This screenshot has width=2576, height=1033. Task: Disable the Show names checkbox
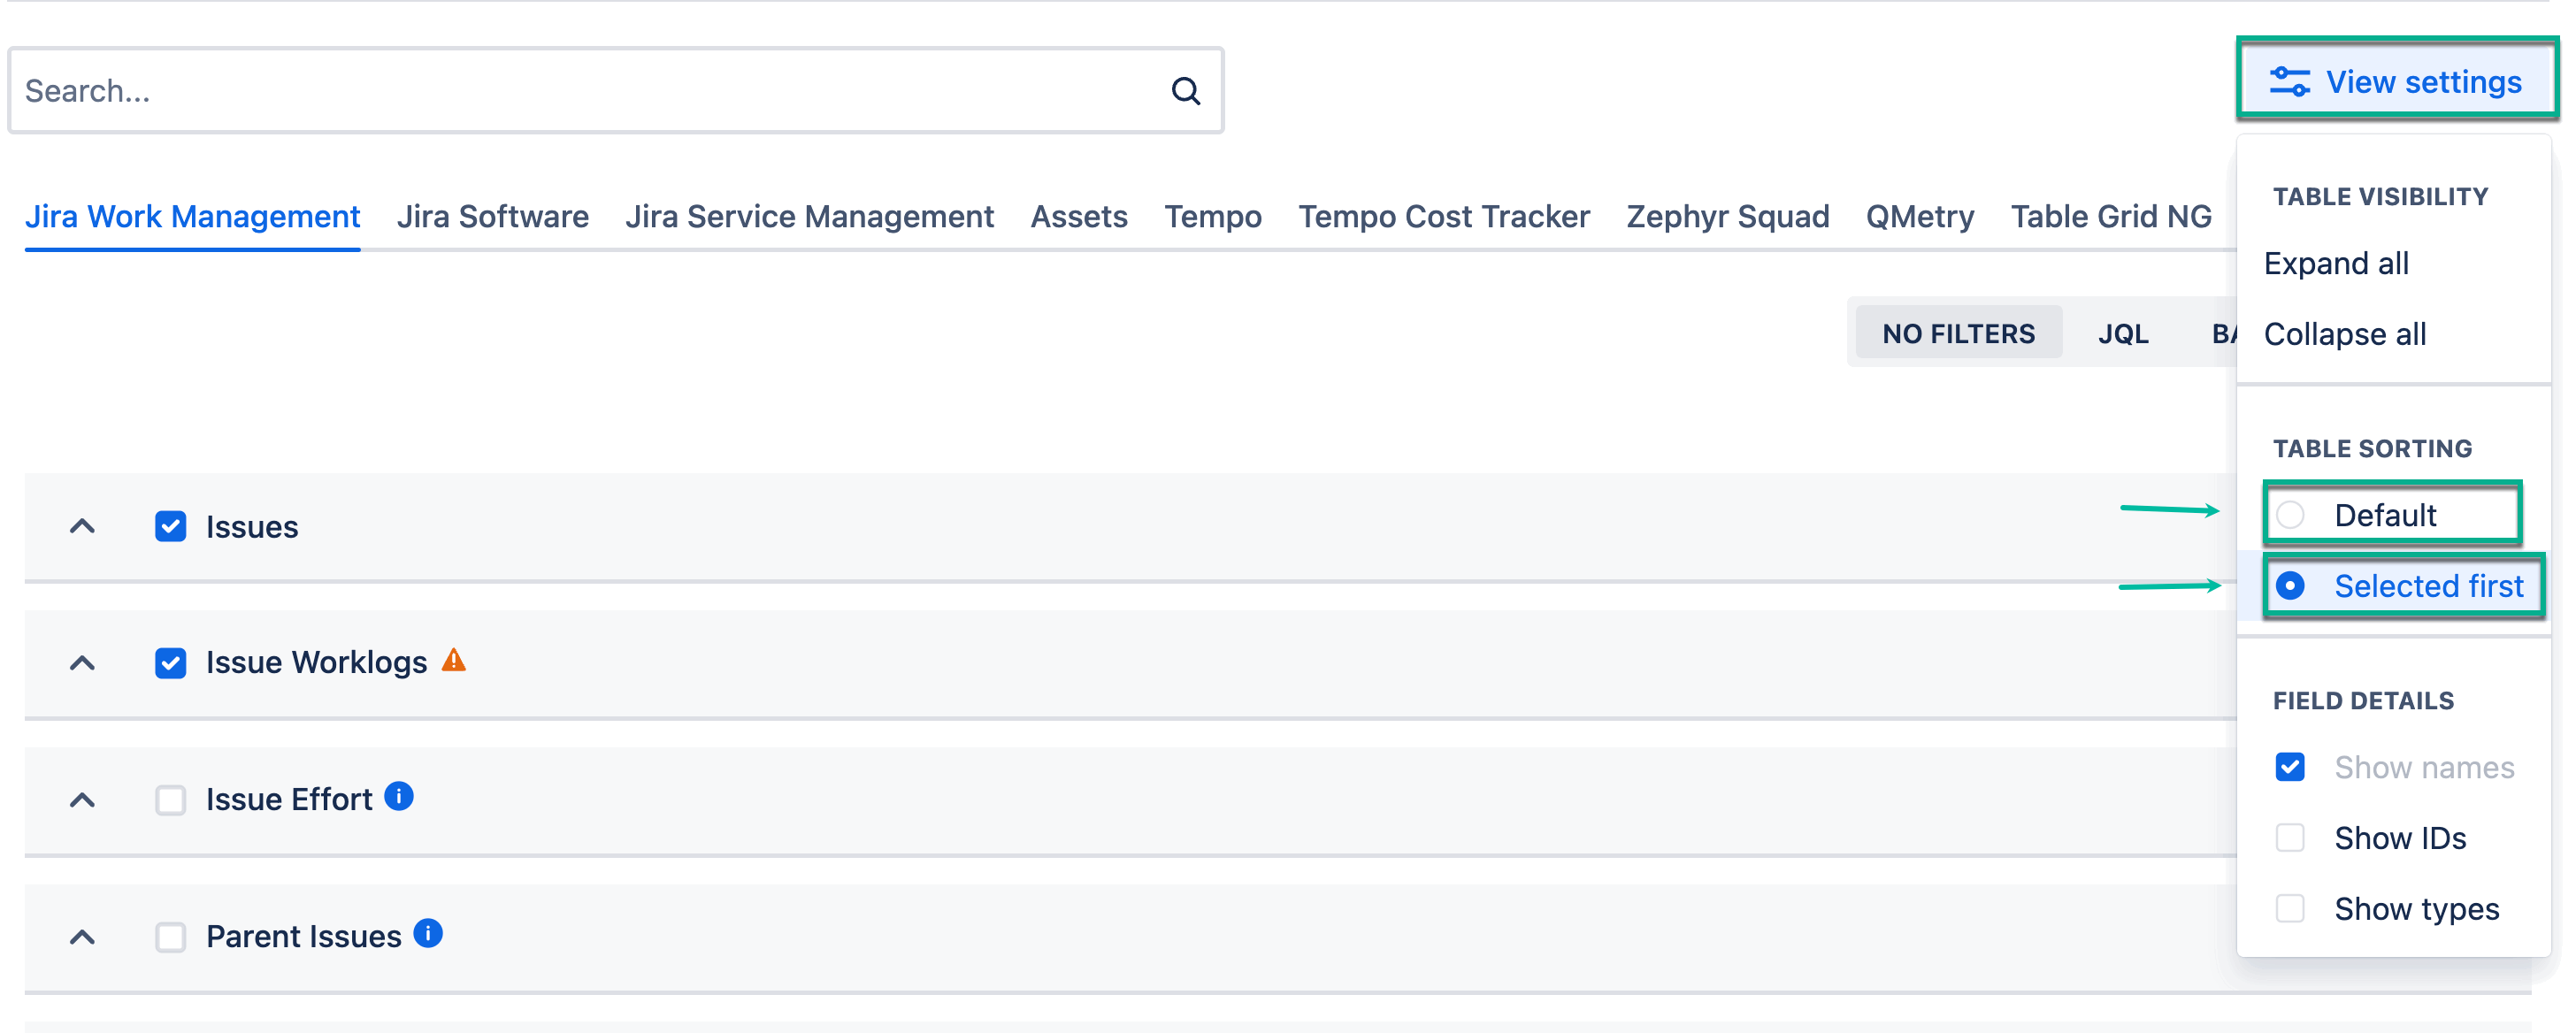pos(2291,767)
